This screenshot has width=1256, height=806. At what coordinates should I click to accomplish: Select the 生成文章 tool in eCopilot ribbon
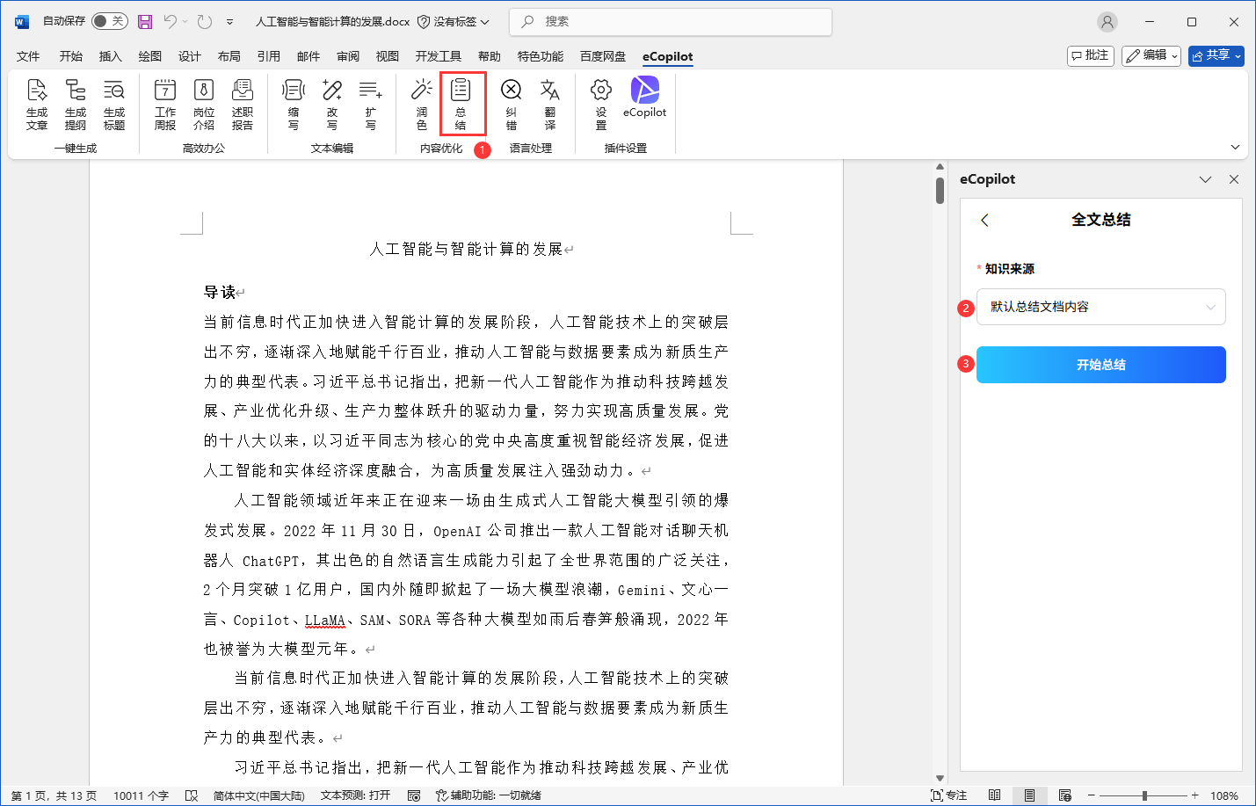(x=37, y=104)
